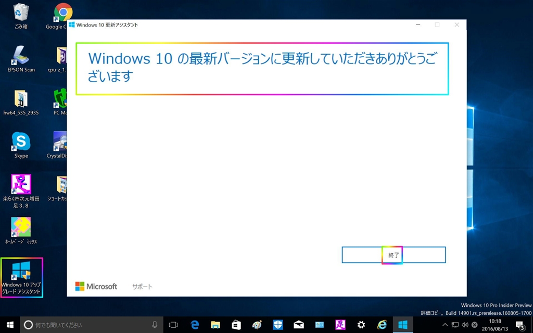Click the Microsoft logo in the assistant footer
This screenshot has height=333, width=533.
[96, 287]
